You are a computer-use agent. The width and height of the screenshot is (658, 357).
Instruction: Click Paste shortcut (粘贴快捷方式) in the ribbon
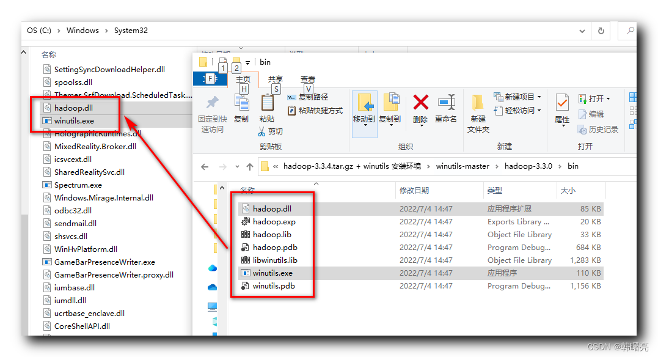[315, 111]
